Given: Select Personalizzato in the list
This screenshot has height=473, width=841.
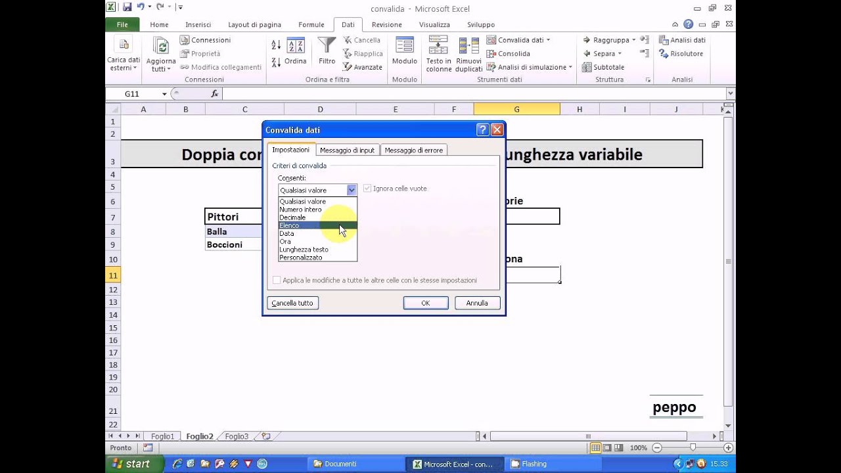Looking at the screenshot, I should [318, 258].
